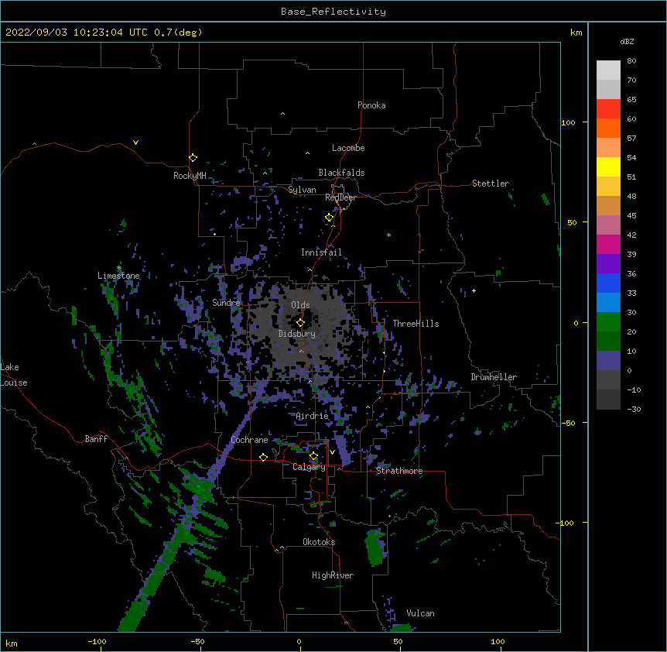The width and height of the screenshot is (667, 652).
Task: Click the km unit label at top right
Action: (576, 33)
